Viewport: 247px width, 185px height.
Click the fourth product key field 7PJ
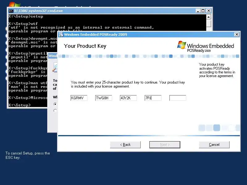[153, 98]
